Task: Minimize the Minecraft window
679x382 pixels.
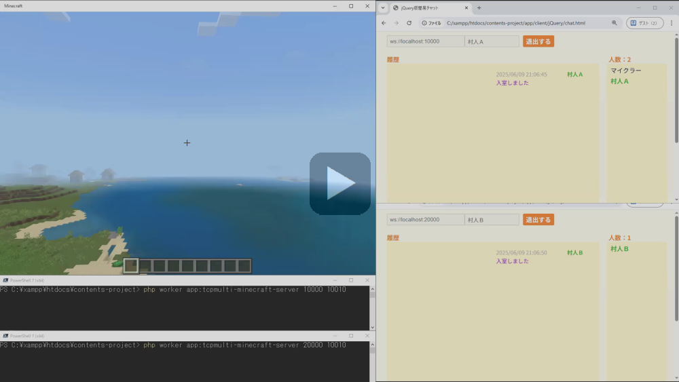Action: pos(335,6)
